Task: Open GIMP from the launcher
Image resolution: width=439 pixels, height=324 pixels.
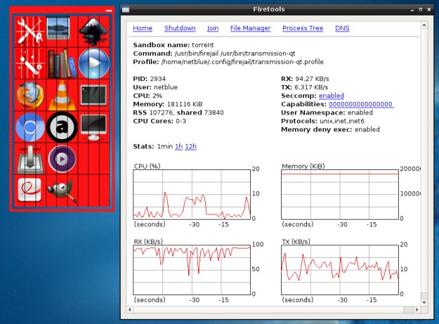Action: coord(63,190)
